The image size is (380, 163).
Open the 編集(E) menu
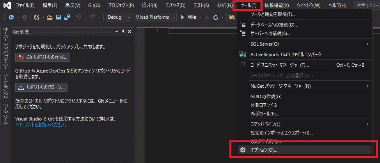click(x=50, y=5)
